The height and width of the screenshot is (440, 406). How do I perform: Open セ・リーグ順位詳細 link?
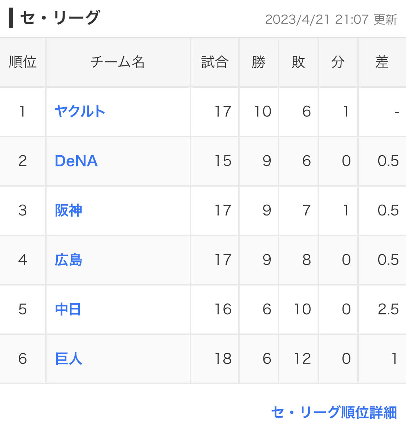pos(334,412)
